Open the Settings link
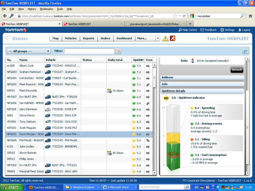The height and width of the screenshot is (191, 255). 227,30
